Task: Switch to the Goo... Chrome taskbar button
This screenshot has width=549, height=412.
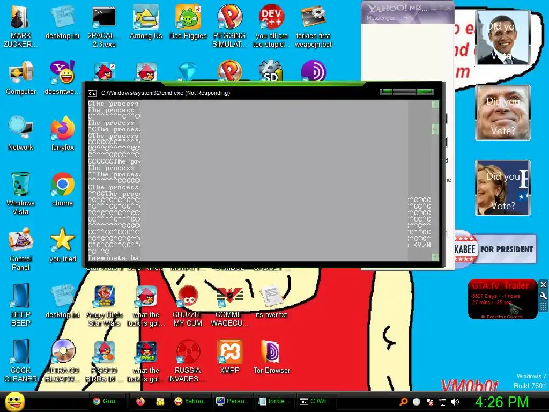Action: 107,401
